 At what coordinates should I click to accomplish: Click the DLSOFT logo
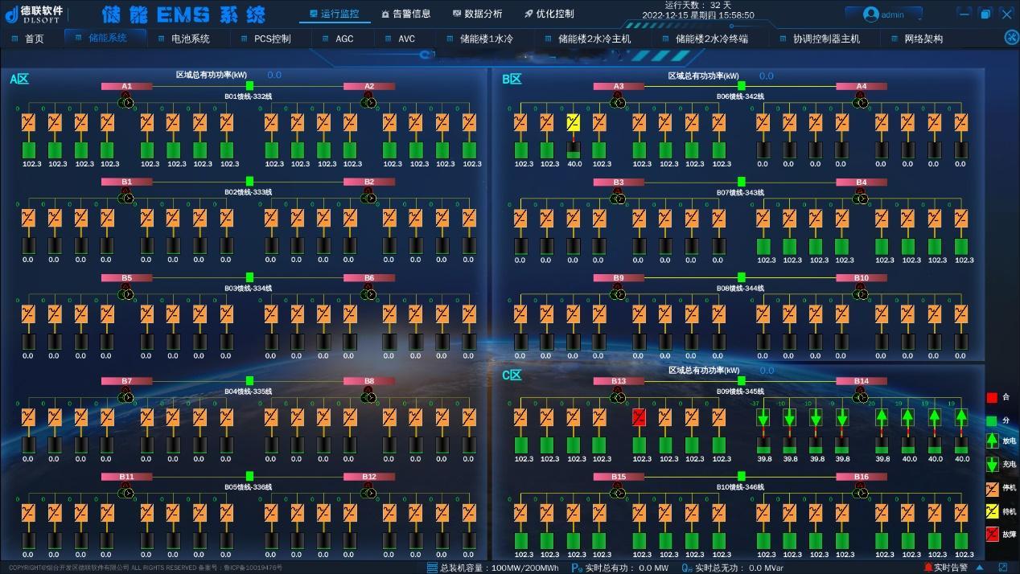[x=34, y=14]
